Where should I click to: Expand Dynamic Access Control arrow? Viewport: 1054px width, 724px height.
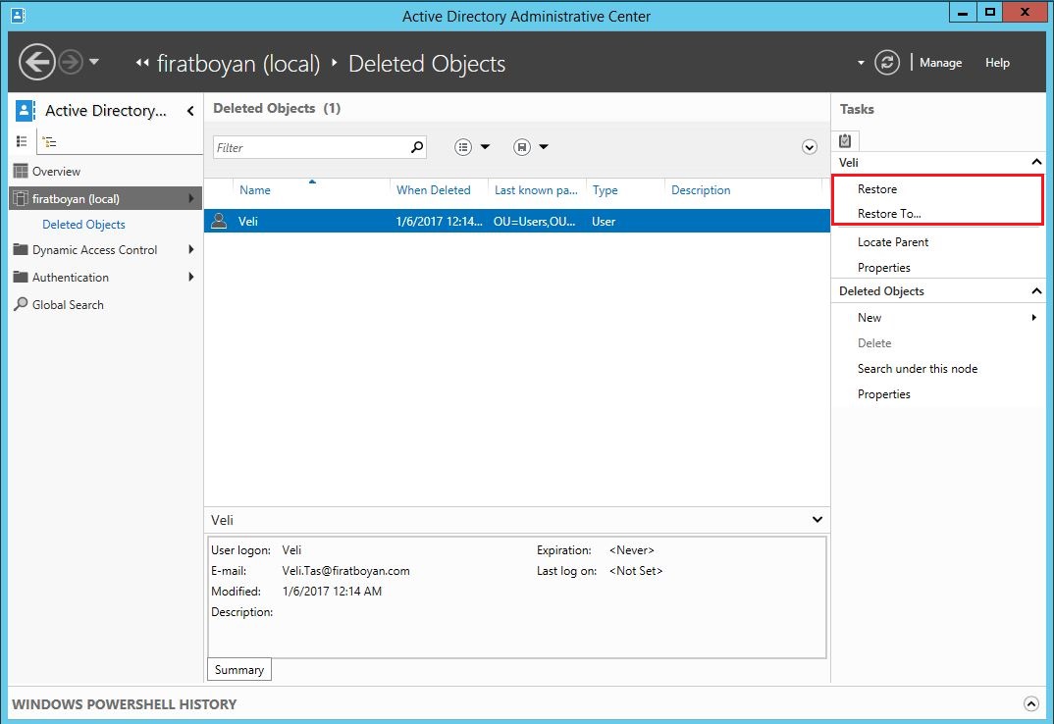[x=191, y=249]
